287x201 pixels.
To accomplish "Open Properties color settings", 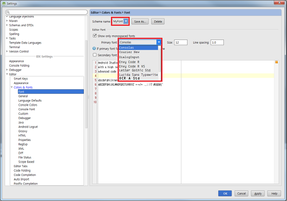I will click(x=25, y=140).
